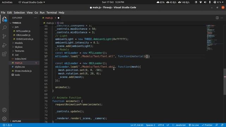The image size is (226, 127).
Task: Click the volume icon in top bar
Action: tap(205, 2)
